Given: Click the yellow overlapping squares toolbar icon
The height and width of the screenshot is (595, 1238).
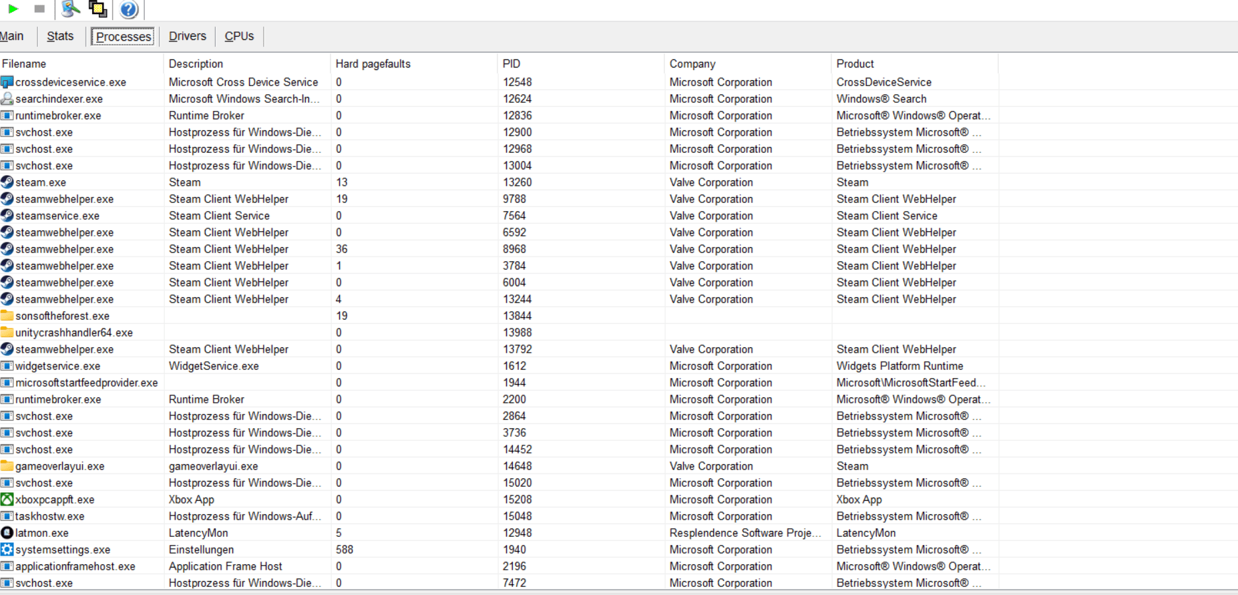Looking at the screenshot, I should (x=98, y=9).
